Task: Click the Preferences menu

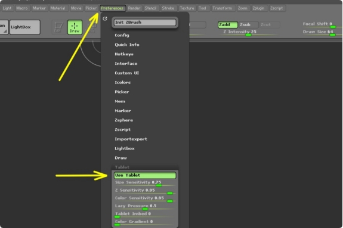Action: (112, 8)
